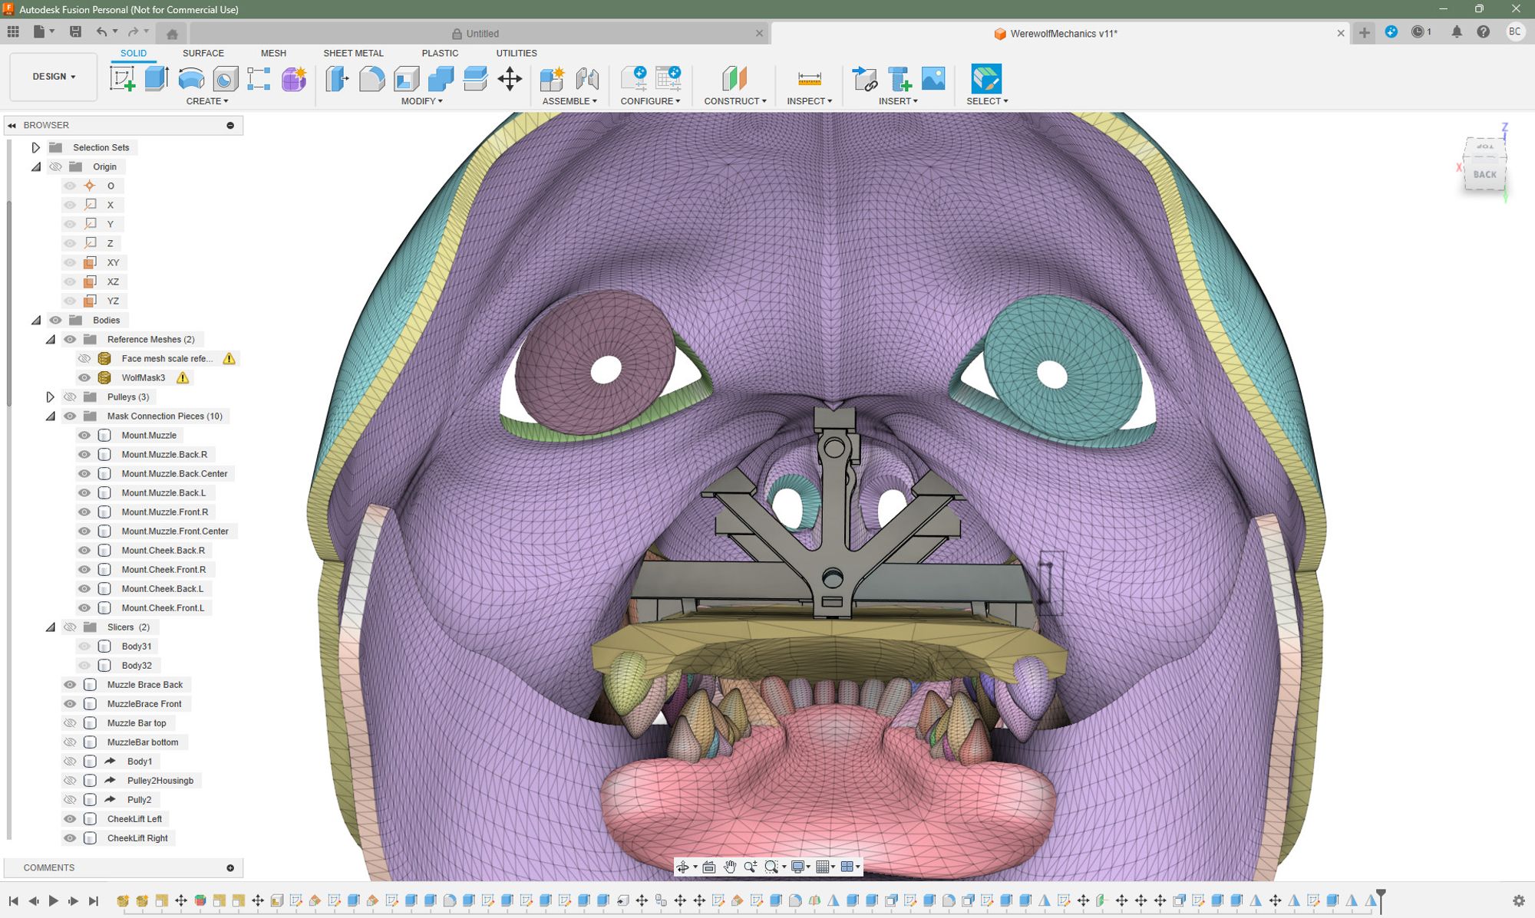Click the BACK face of the ViewCube

[x=1484, y=174]
